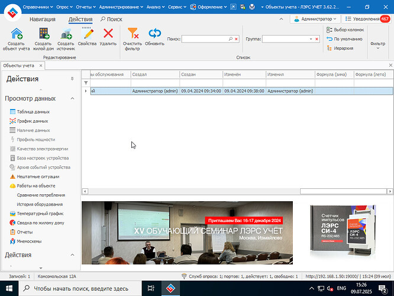Open Properties pencil icon

pos(88,33)
